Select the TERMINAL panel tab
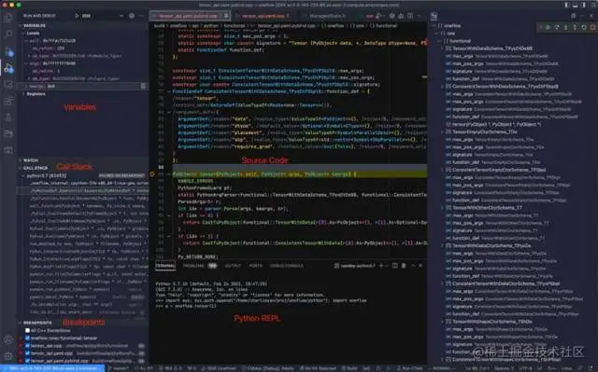598x372 pixels. pos(165,266)
